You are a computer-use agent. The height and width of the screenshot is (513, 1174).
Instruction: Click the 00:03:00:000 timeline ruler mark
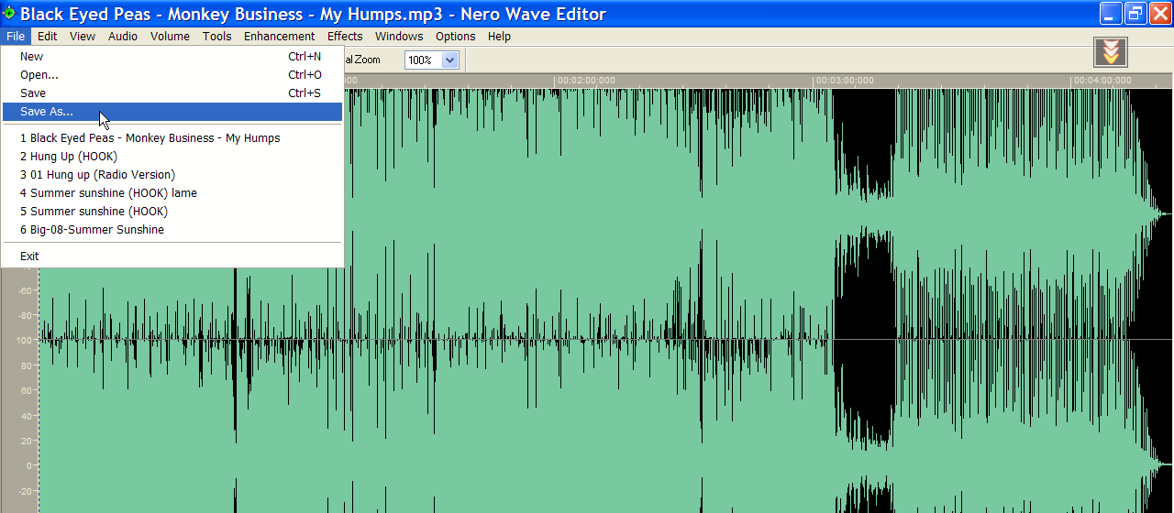[x=845, y=81]
